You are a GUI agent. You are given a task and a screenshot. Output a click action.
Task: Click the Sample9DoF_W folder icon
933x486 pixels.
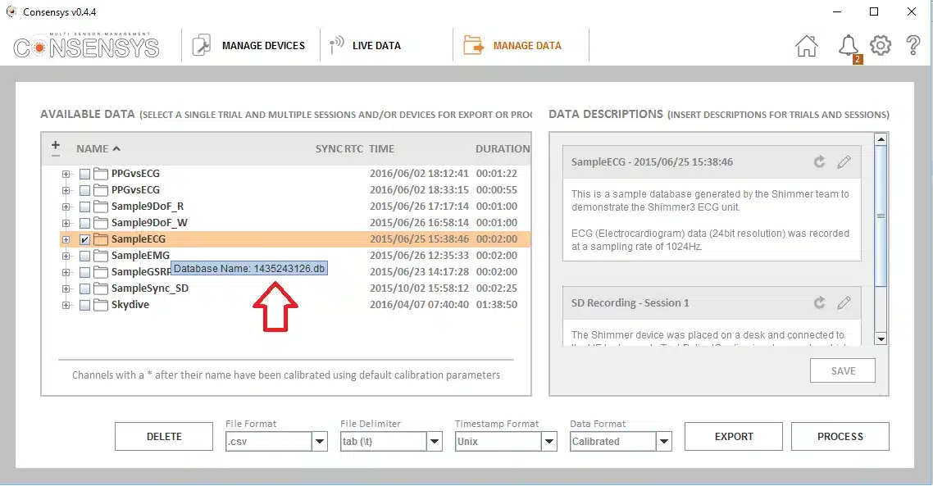[x=101, y=223]
